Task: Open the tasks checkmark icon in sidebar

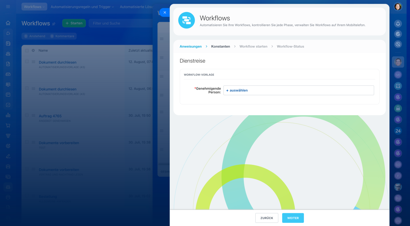Action: [x=8, y=105]
